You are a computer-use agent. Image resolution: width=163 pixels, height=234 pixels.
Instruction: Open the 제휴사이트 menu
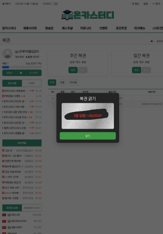coord(30,28)
